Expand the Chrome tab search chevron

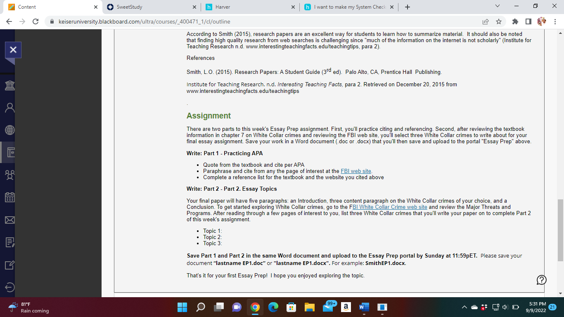497,6
